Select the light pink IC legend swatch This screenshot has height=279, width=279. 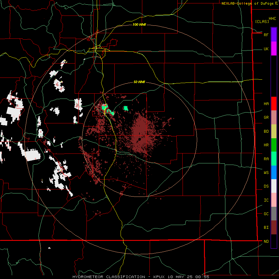pyautogui.click(x=274, y=200)
